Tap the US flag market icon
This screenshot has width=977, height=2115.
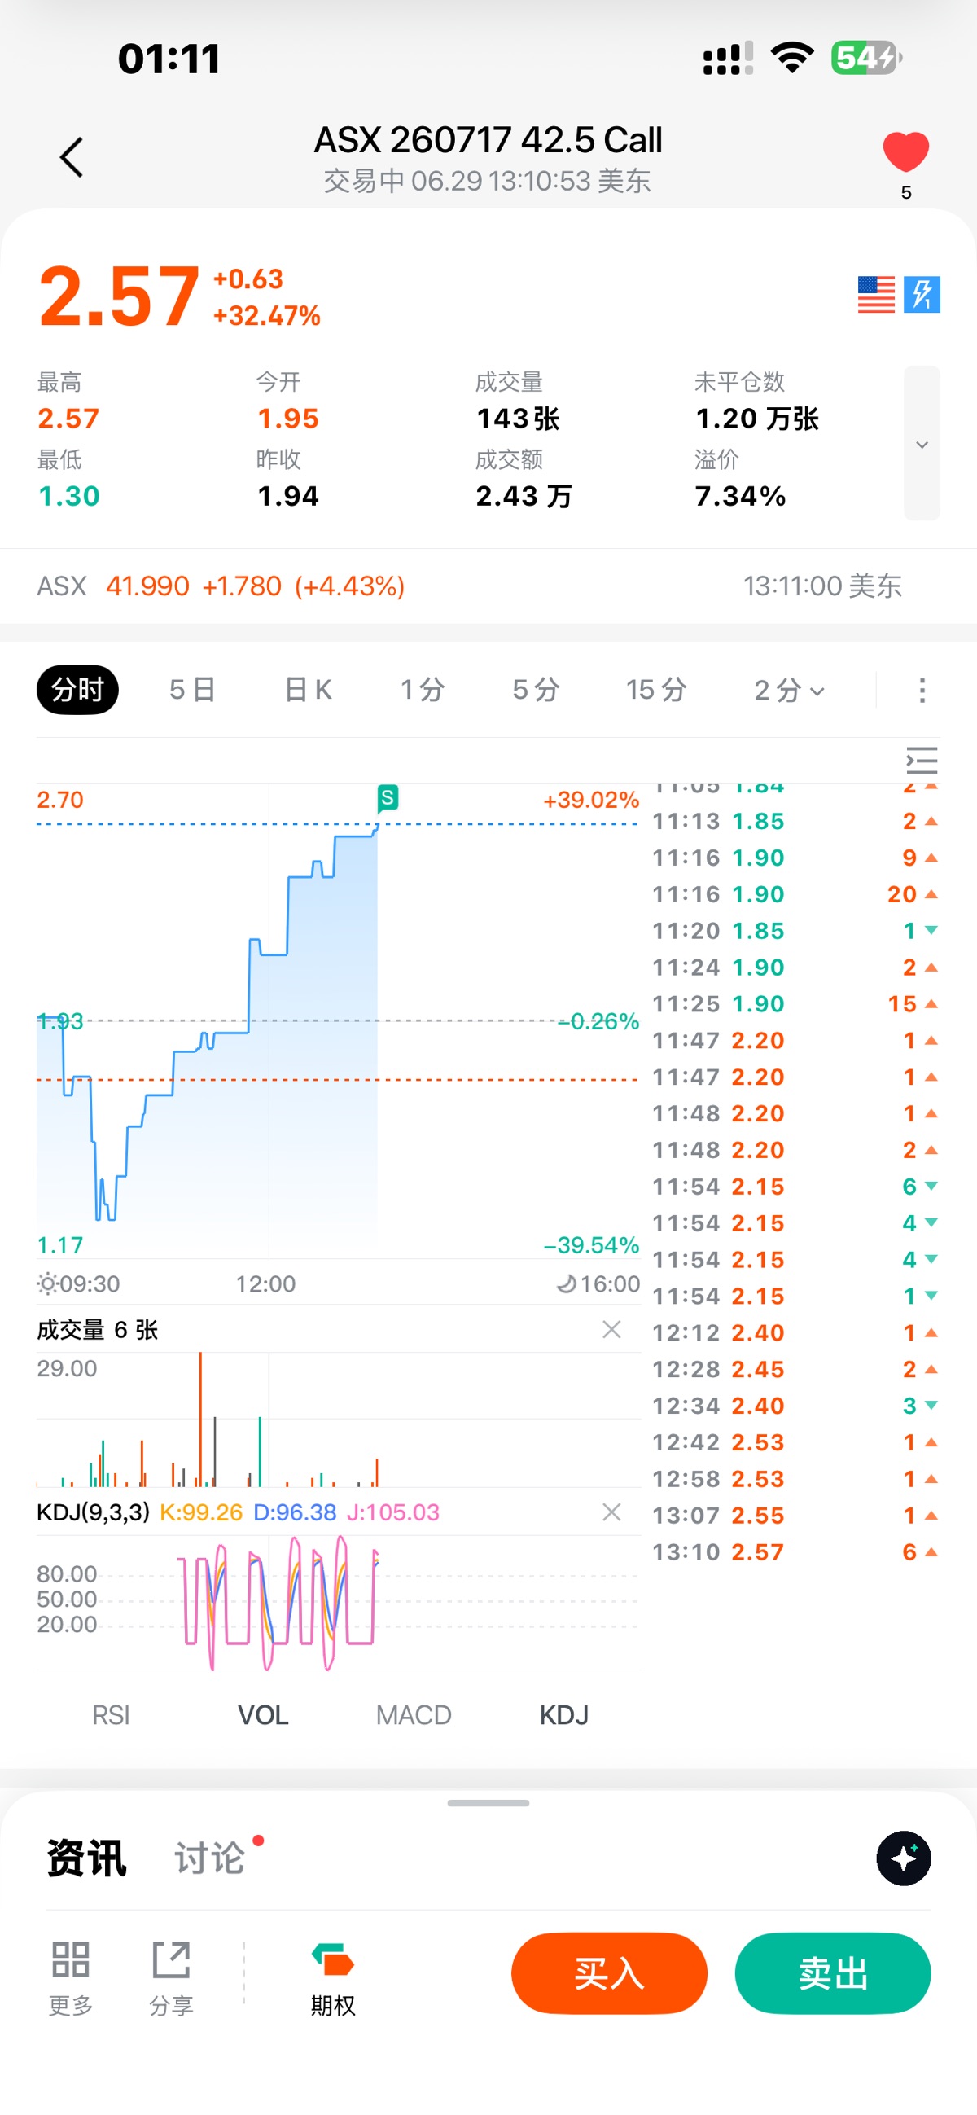point(876,294)
